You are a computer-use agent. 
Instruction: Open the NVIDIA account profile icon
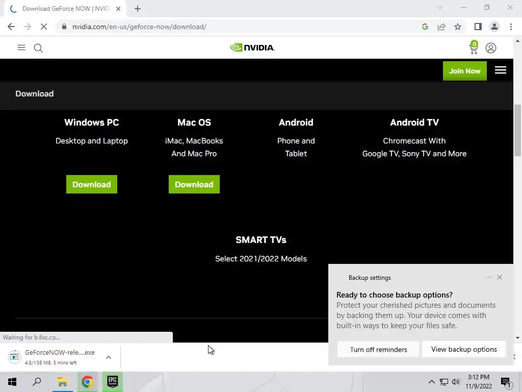tap(491, 48)
